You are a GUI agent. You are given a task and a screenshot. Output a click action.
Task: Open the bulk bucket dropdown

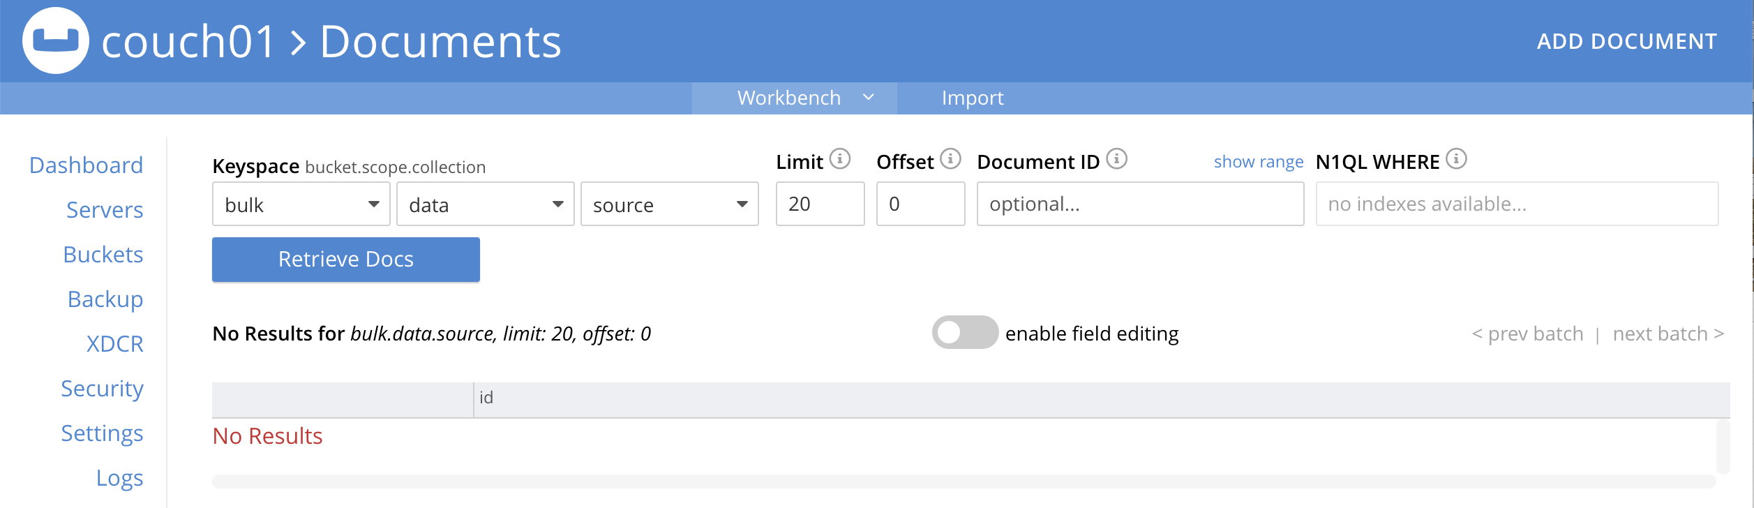(301, 204)
